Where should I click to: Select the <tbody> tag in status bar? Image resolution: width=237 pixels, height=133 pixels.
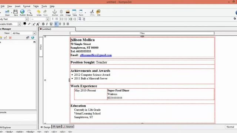tap(30, 132)
